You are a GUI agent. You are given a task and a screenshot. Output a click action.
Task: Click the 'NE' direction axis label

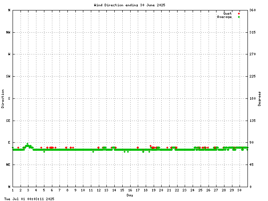(x=8, y=165)
